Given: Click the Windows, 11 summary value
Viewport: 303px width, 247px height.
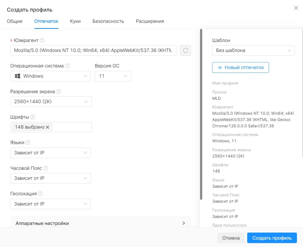Looking at the screenshot, I should (224, 141).
